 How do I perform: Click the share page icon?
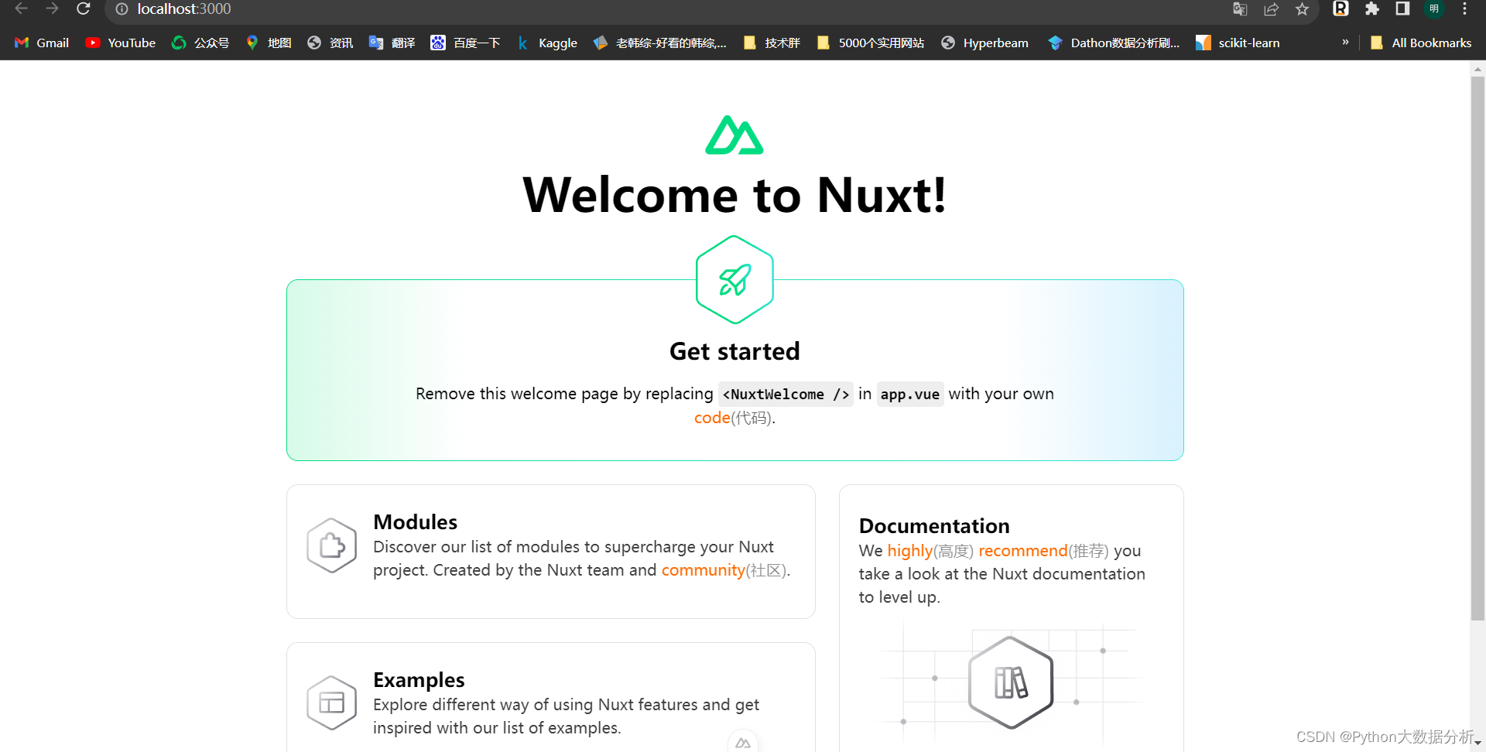[x=1271, y=9]
